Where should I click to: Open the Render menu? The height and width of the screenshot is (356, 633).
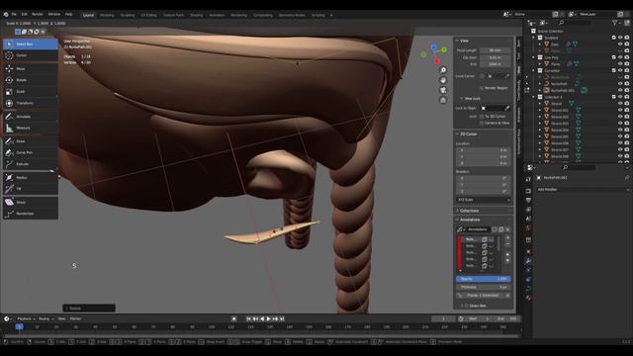[x=38, y=14]
